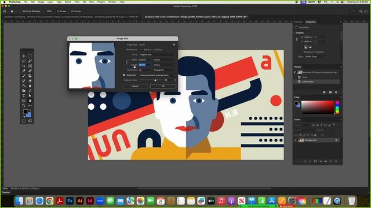Click the search icon in options bar
Screen dimensions: 371x208
(361, 11)
